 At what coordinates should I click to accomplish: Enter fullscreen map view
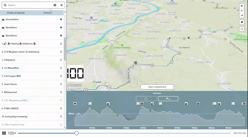pos(242,29)
